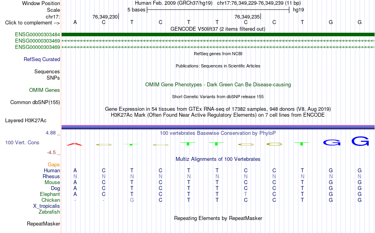375x233 pixels.
Task: Click the position marker '76,349,230'
Action: point(105,17)
